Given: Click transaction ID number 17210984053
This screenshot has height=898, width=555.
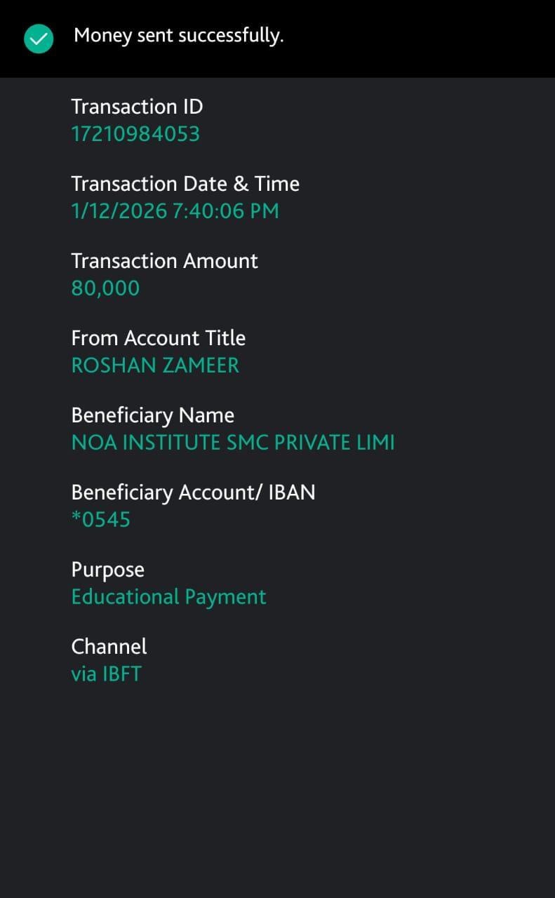Looking at the screenshot, I should tap(135, 134).
